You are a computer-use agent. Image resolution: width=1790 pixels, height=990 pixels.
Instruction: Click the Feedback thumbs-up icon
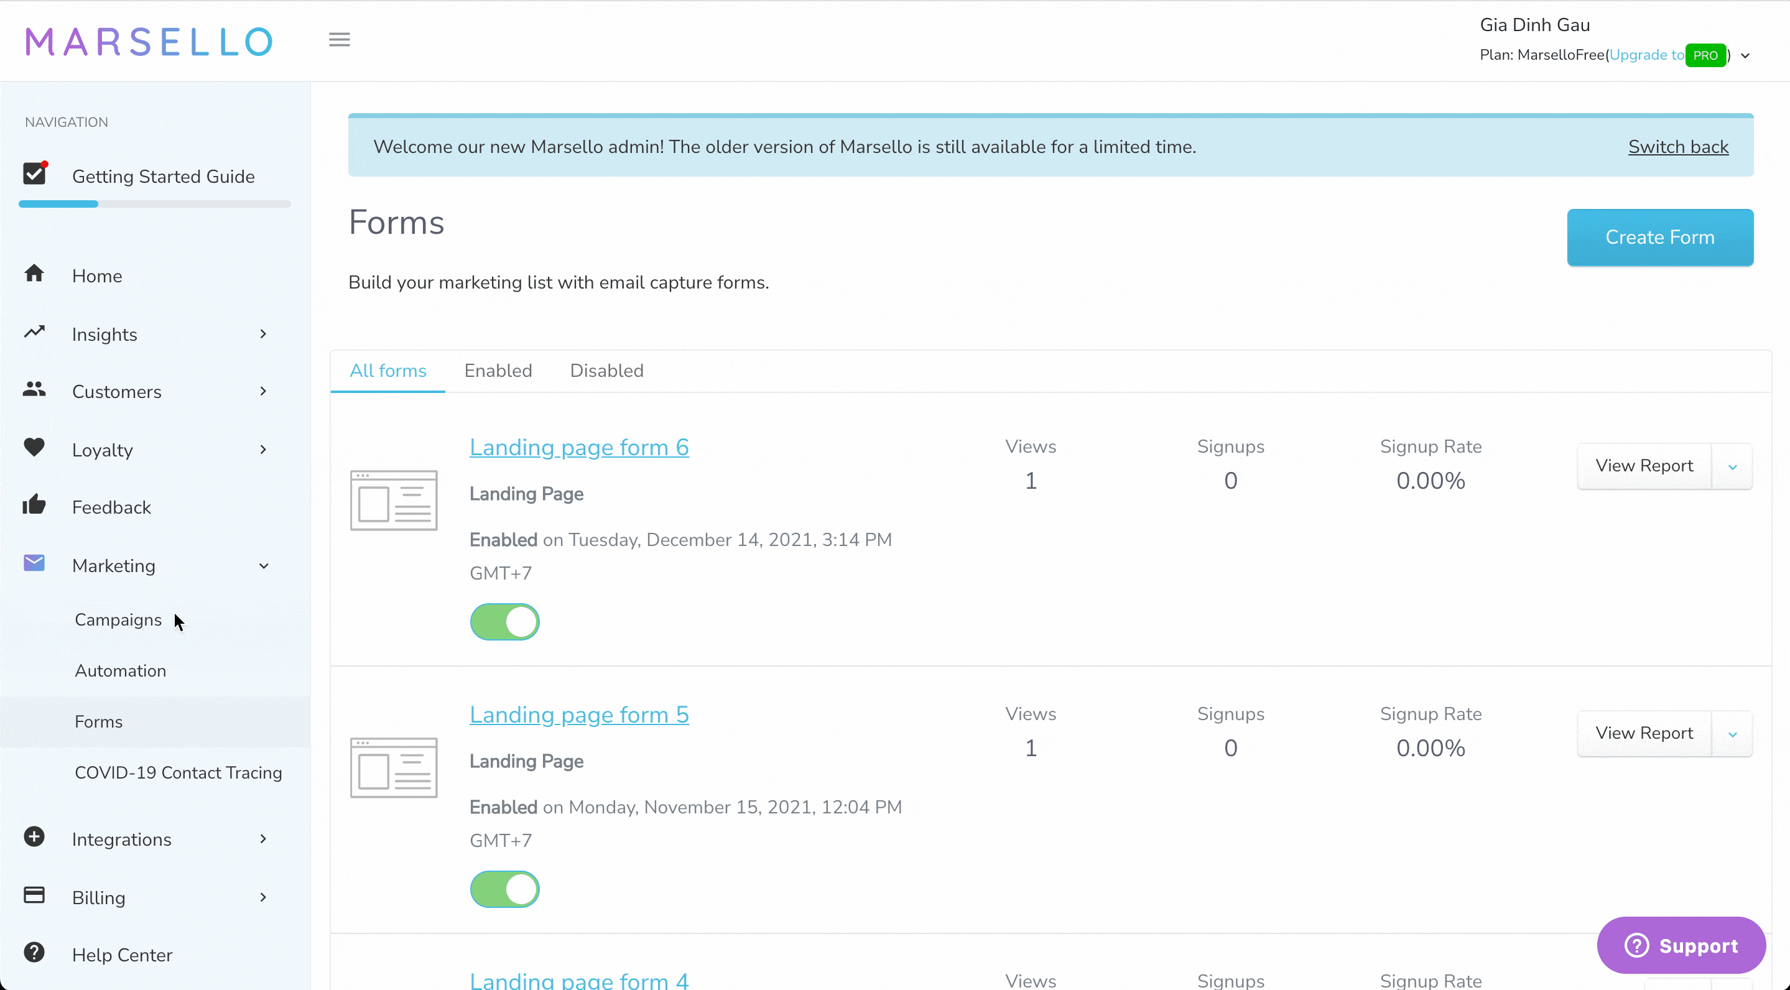pos(34,505)
